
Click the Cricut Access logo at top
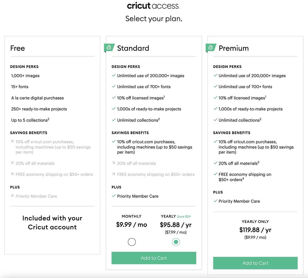(x=154, y=6)
